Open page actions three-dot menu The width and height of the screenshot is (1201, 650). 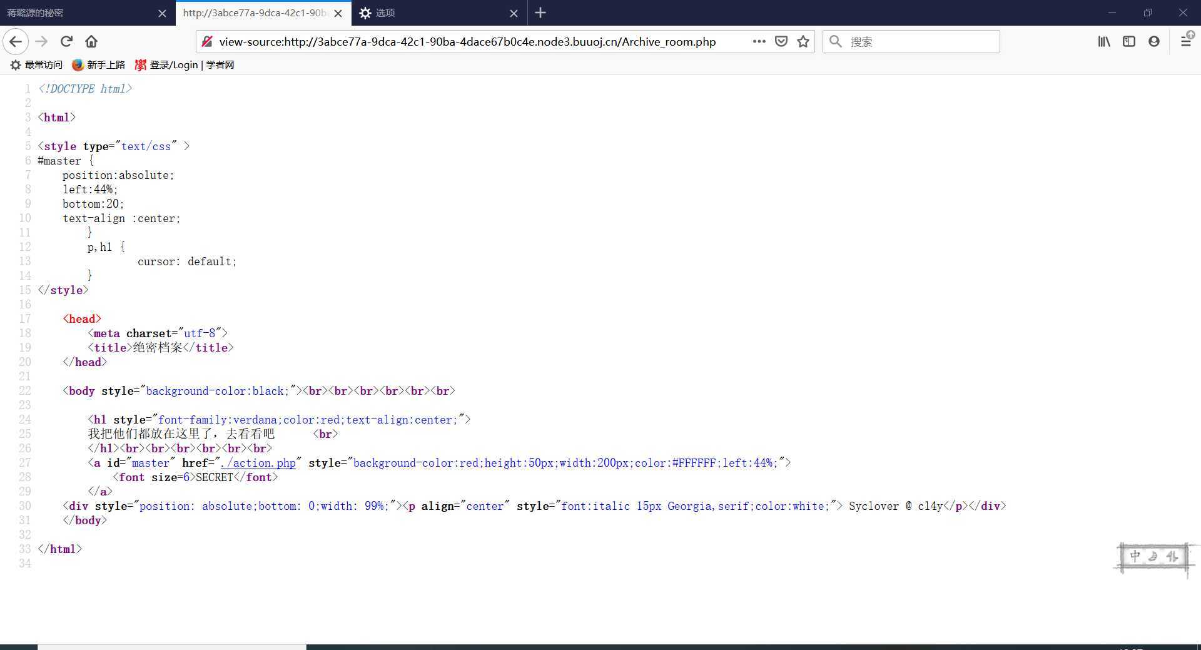[759, 42]
